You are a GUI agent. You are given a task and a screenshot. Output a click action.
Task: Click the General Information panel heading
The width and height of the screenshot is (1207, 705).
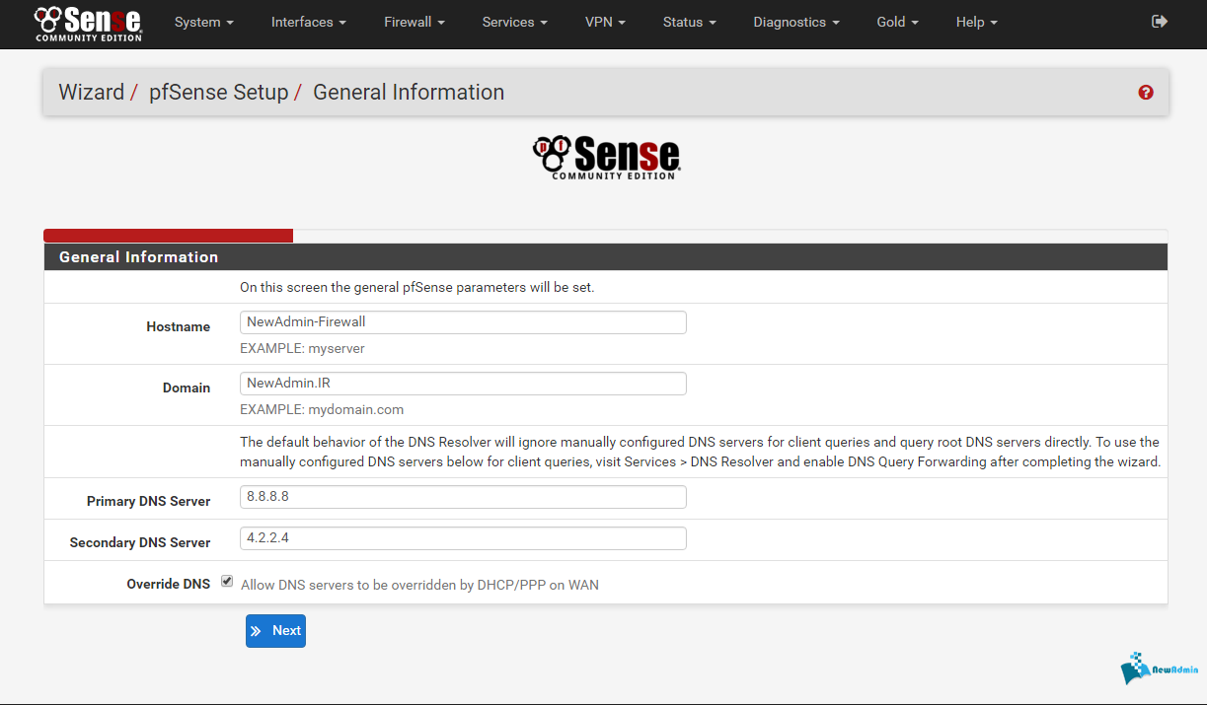139,257
